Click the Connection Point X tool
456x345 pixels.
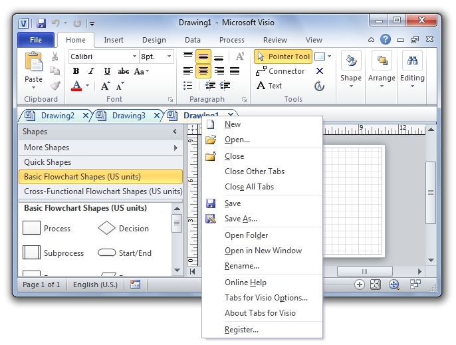coord(320,71)
